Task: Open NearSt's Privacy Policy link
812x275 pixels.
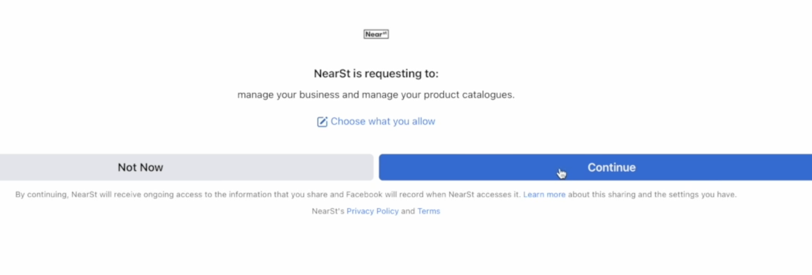Action: click(372, 211)
